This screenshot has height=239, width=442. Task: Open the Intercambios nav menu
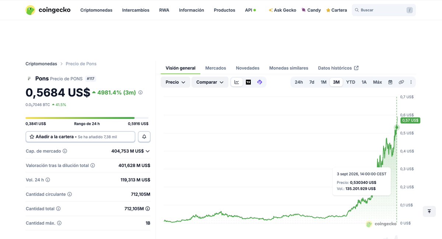[136, 10]
